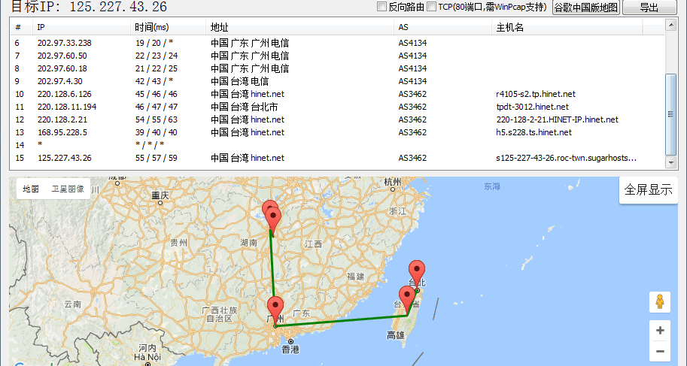The width and height of the screenshot is (687, 366).
Task: Click hostname tpdt-3012.hinet.net
Action: 532,107
